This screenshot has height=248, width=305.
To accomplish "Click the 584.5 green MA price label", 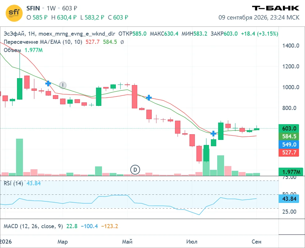I will pyautogui.click(x=289, y=136).
